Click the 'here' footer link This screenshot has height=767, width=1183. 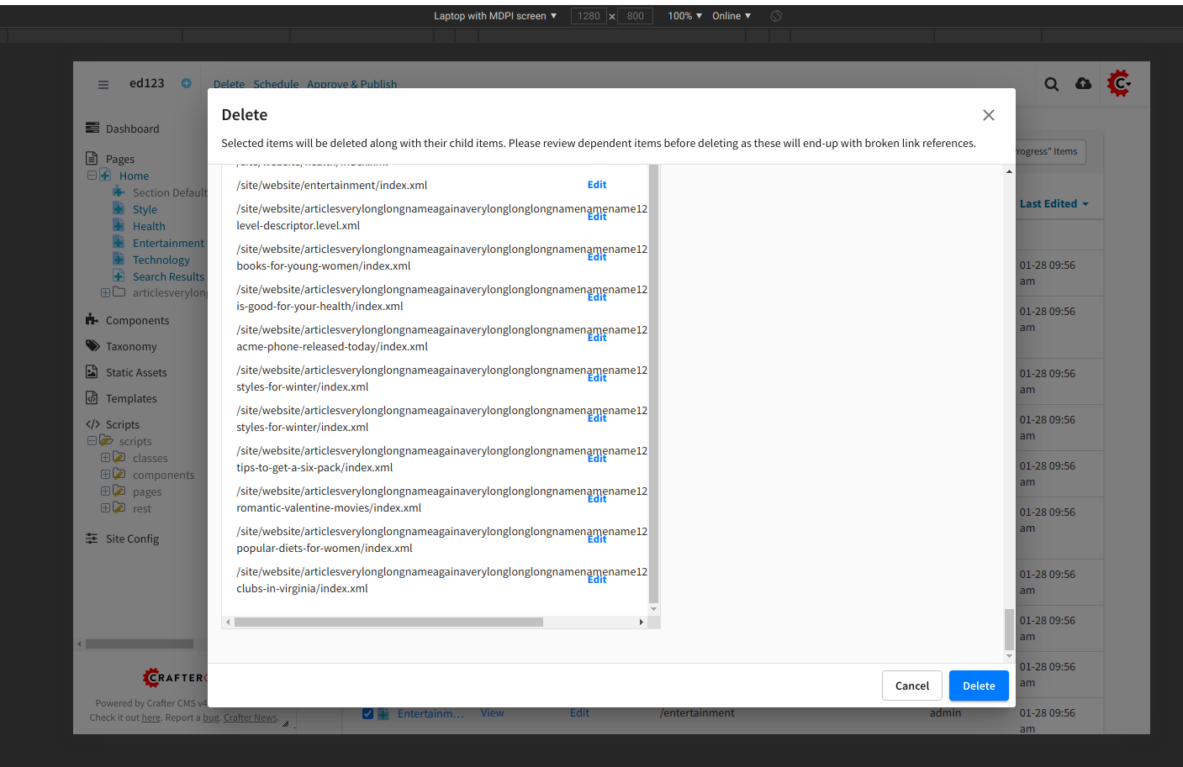[151, 717]
